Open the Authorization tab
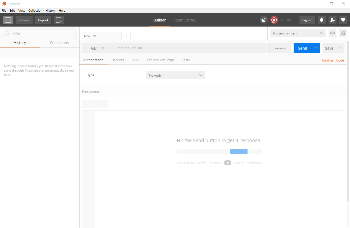The height and width of the screenshot is (228, 350). (93, 60)
